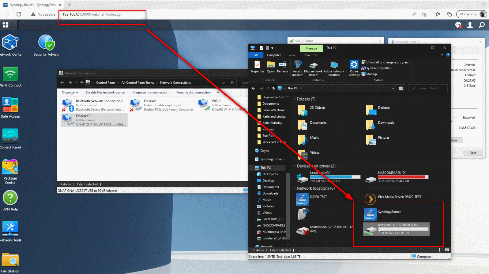Click the Manage contextual tab
The height and width of the screenshot is (274, 489).
pyautogui.click(x=311, y=48)
